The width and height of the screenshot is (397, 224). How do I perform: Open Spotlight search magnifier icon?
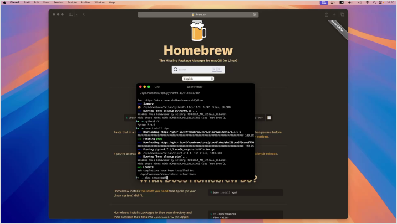[x=374, y=2]
